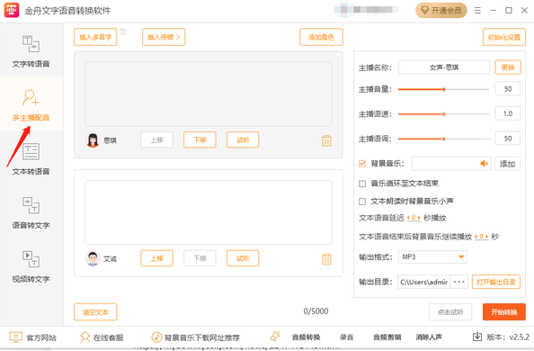Adjust the 主播音量 slider

tap(444, 89)
